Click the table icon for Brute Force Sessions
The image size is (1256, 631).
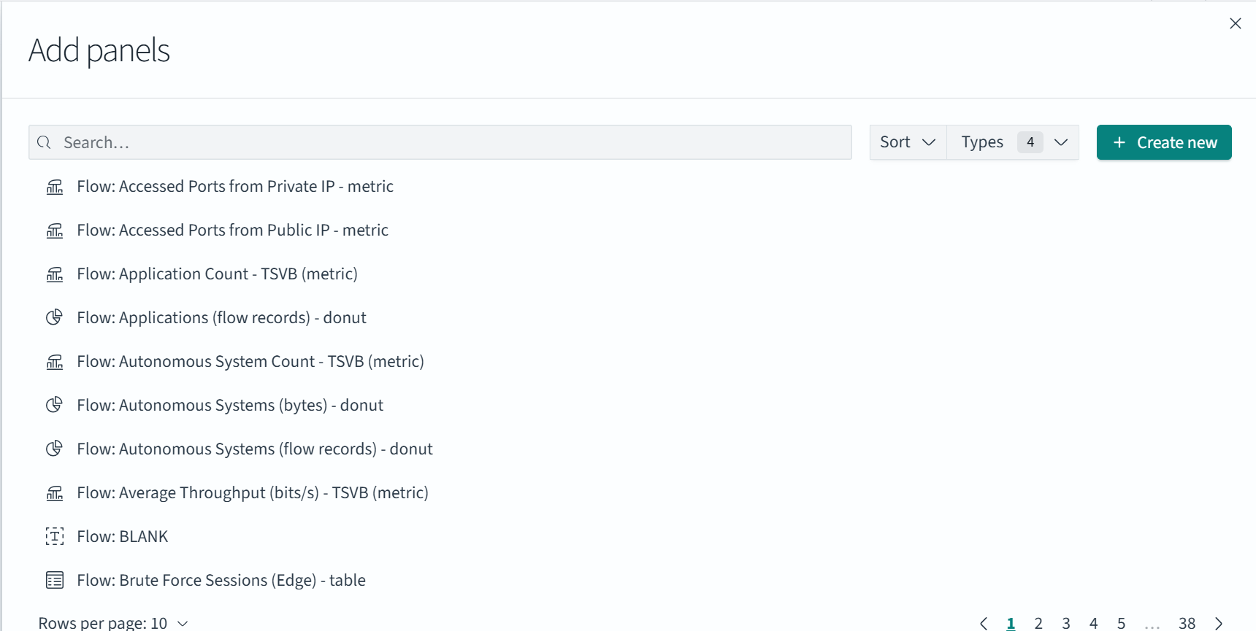(x=55, y=580)
